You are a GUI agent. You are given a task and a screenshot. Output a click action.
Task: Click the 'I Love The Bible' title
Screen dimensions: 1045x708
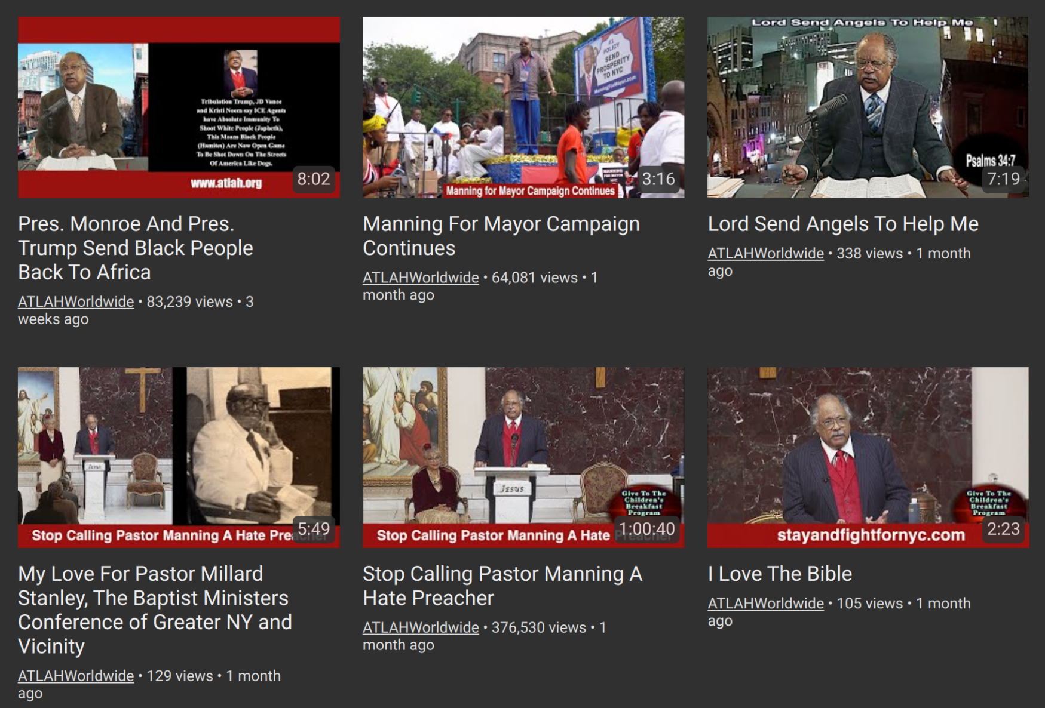pos(779,574)
